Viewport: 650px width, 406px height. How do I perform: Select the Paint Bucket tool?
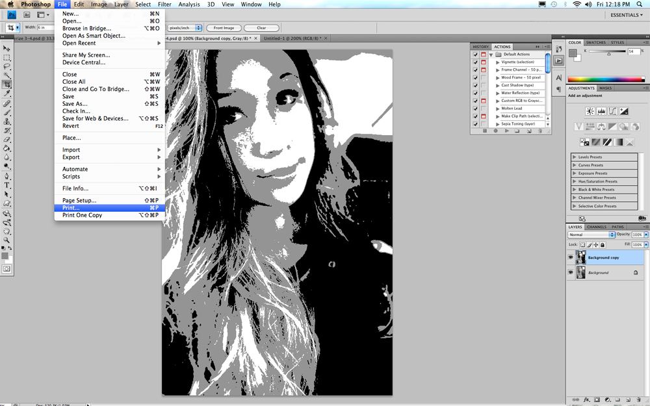(6, 148)
